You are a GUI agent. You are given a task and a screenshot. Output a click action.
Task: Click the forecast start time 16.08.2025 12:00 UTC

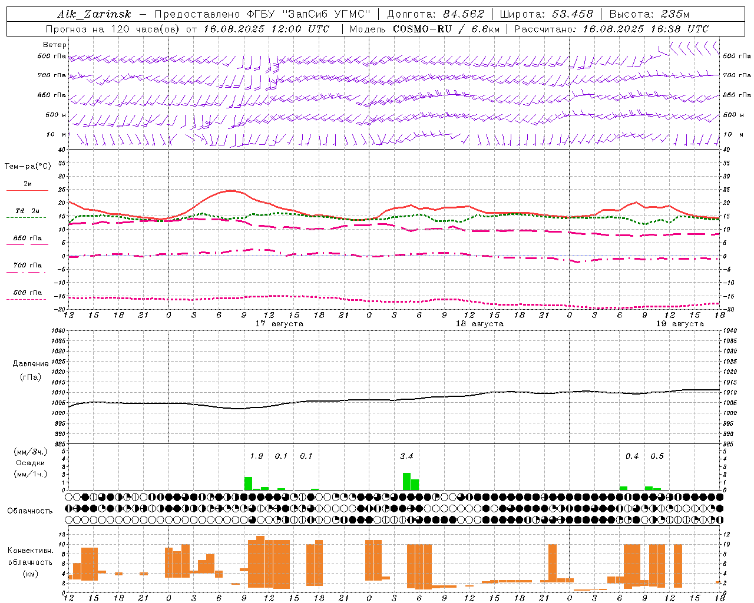tap(266, 29)
